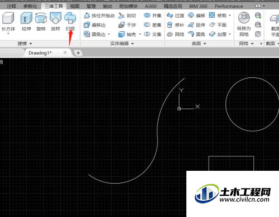Screen dimensions: 279x217
Task: Click 转换为网格 (Convert to Mesh)
Action: pos(244,24)
